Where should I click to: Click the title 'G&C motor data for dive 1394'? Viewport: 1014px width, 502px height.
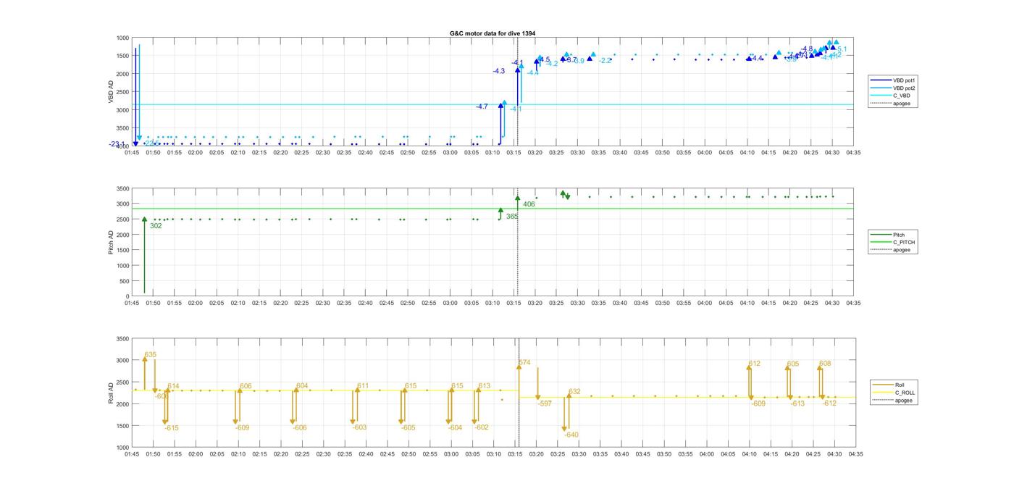493,33
